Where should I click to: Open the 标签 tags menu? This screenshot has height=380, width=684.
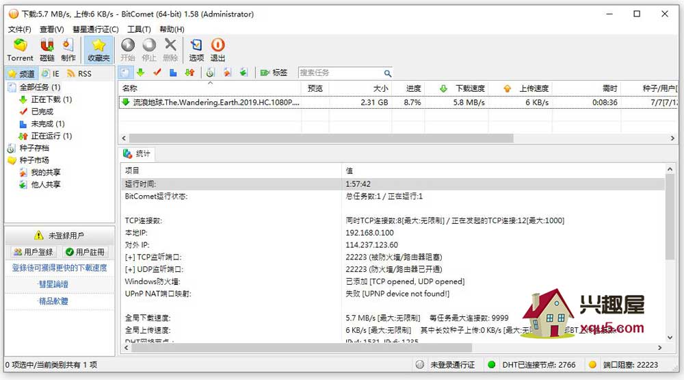click(274, 73)
